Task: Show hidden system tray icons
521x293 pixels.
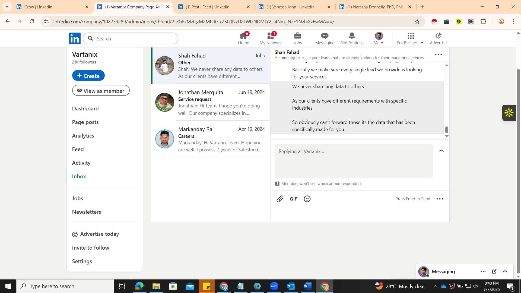Action: [435, 286]
